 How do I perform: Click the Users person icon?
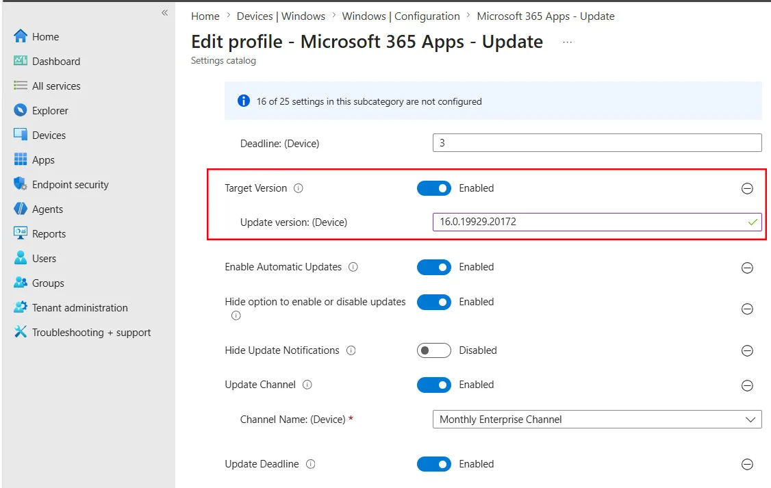click(x=20, y=257)
